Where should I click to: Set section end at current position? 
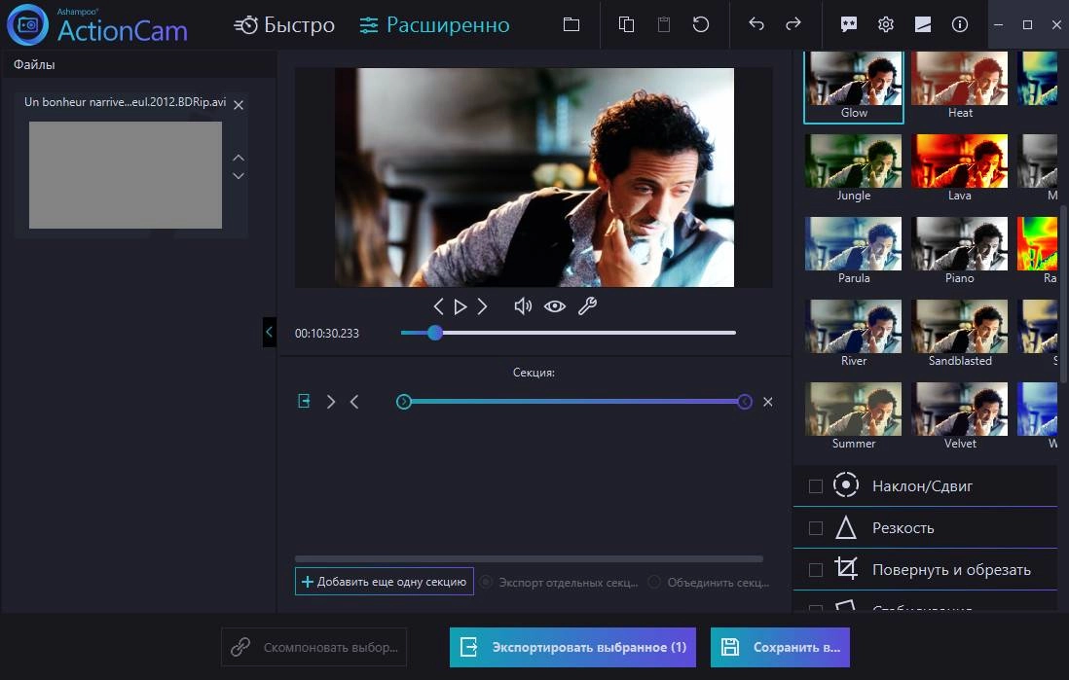[354, 402]
